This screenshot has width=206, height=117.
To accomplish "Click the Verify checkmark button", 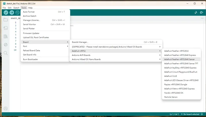I will point(6,12).
